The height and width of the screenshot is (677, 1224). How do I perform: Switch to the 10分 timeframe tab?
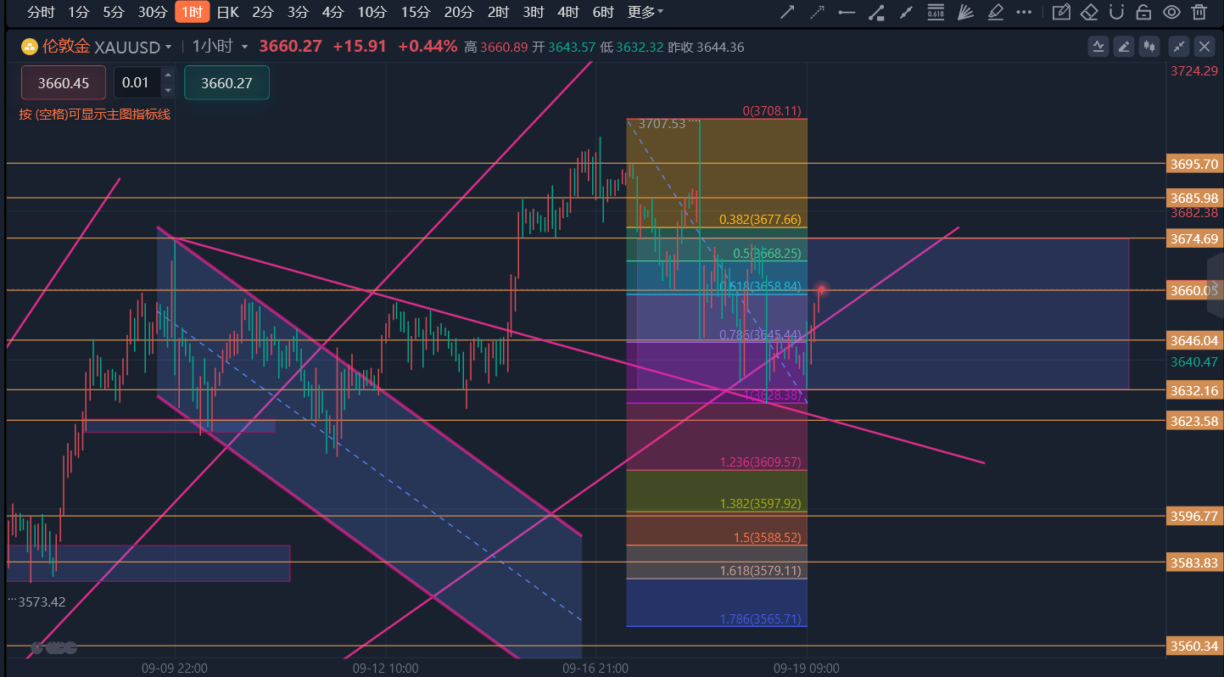[x=372, y=12]
